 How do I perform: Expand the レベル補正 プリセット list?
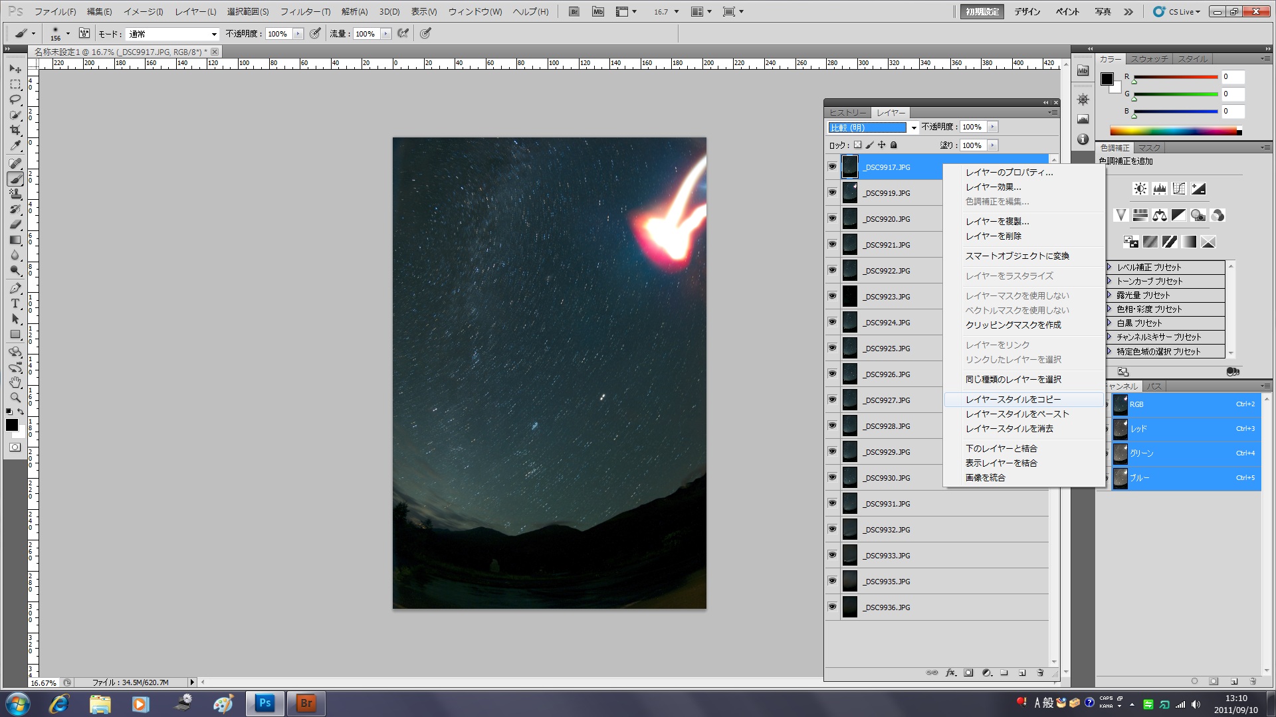[1109, 267]
